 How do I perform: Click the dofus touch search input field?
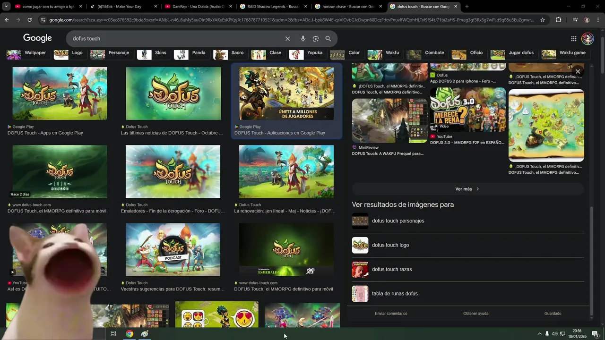pyautogui.click(x=175, y=39)
